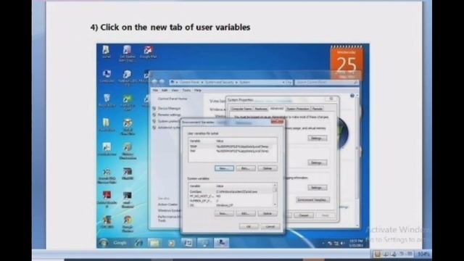Click the network icon in system tray
This screenshot has height=261, width=464.
coord(336,244)
